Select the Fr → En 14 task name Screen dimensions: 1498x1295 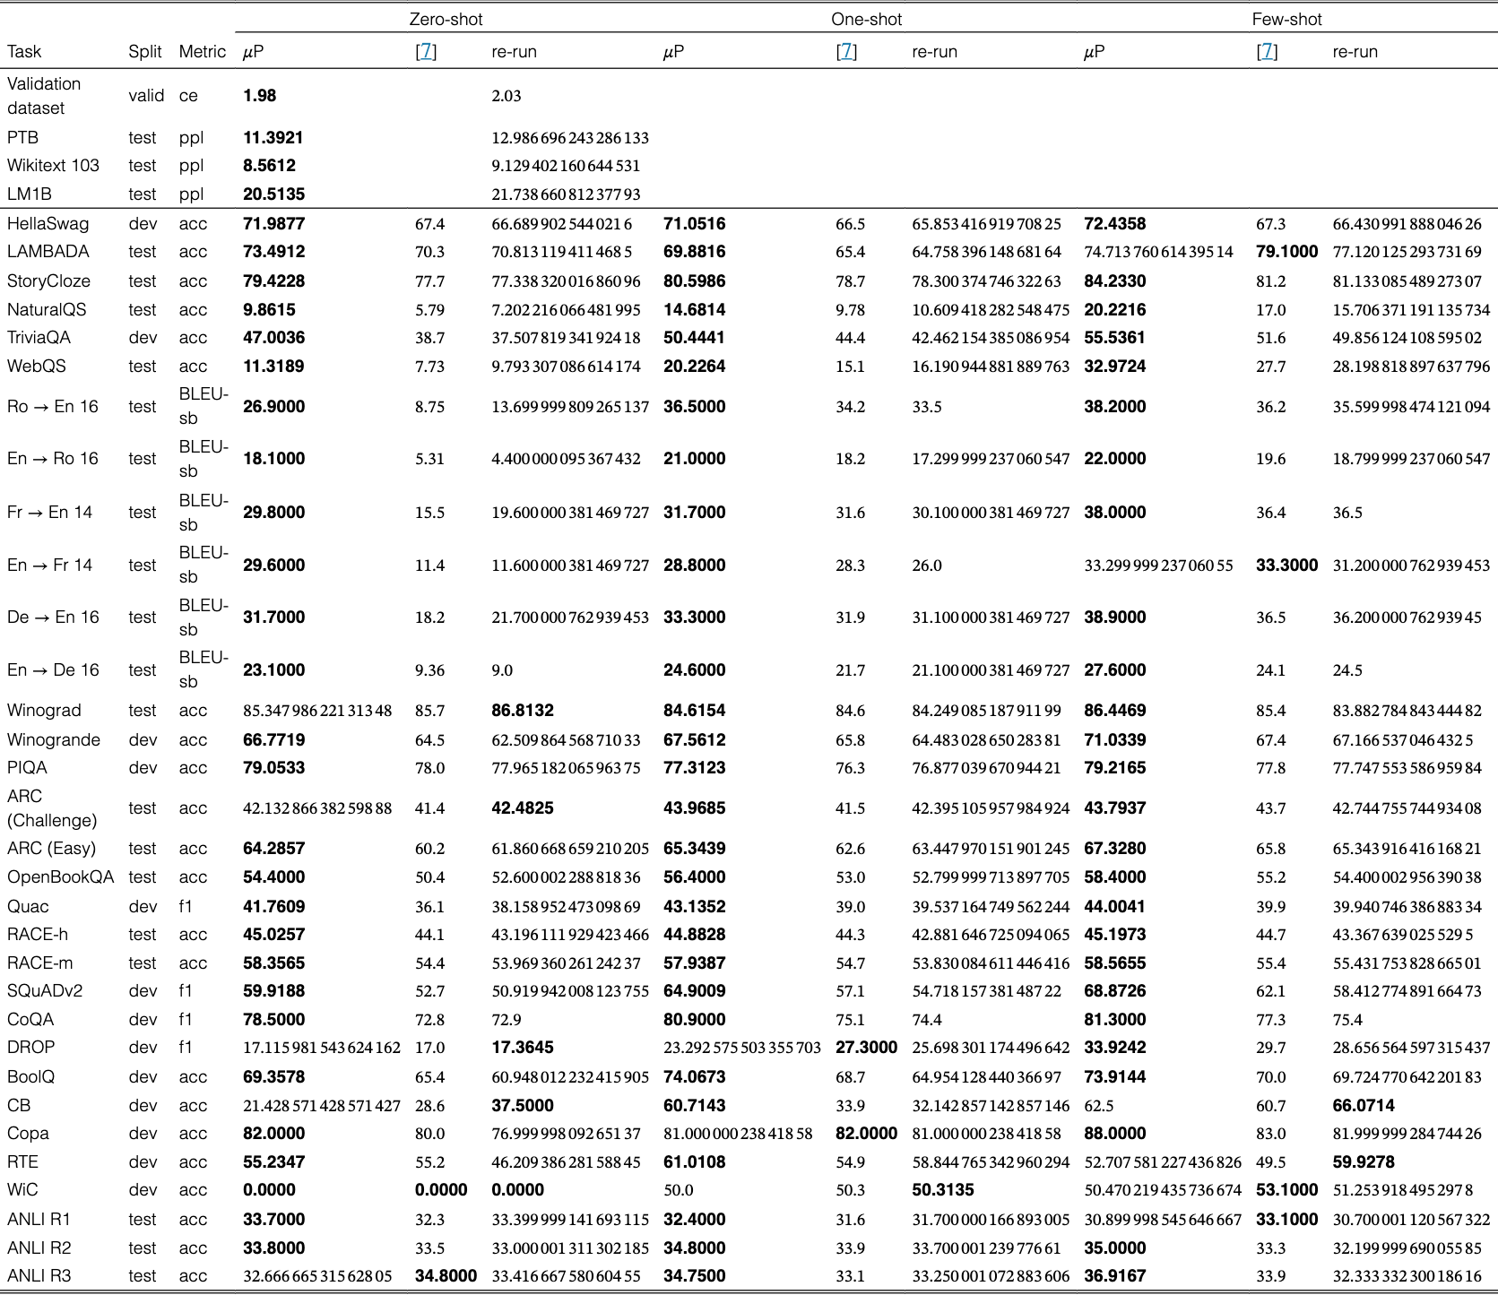point(50,513)
